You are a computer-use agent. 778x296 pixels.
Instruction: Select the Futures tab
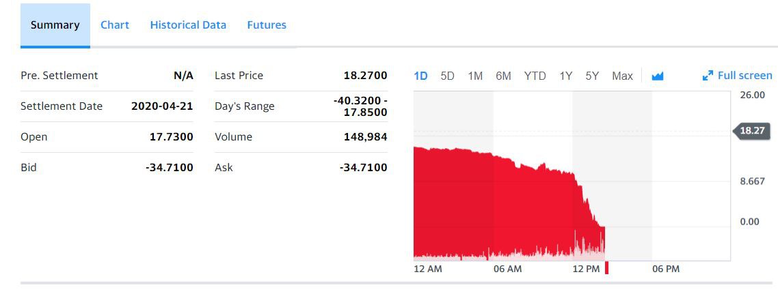pyautogui.click(x=267, y=25)
